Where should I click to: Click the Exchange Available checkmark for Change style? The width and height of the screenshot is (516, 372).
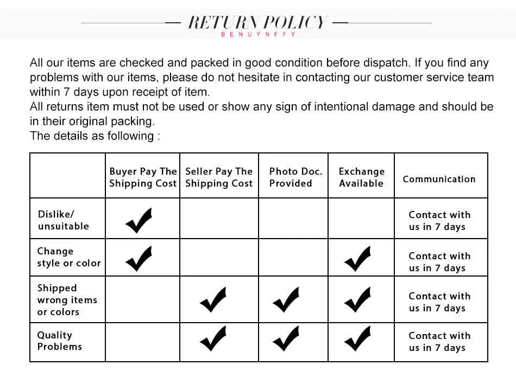358,259
